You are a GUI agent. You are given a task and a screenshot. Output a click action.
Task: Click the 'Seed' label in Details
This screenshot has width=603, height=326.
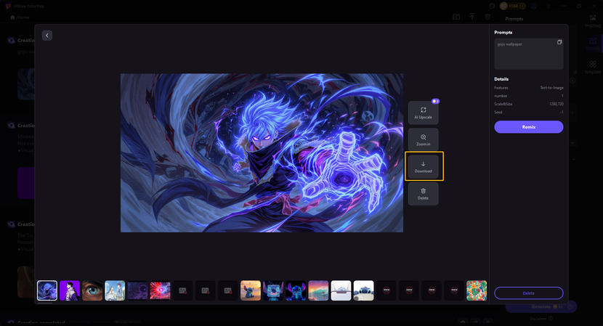pos(498,113)
